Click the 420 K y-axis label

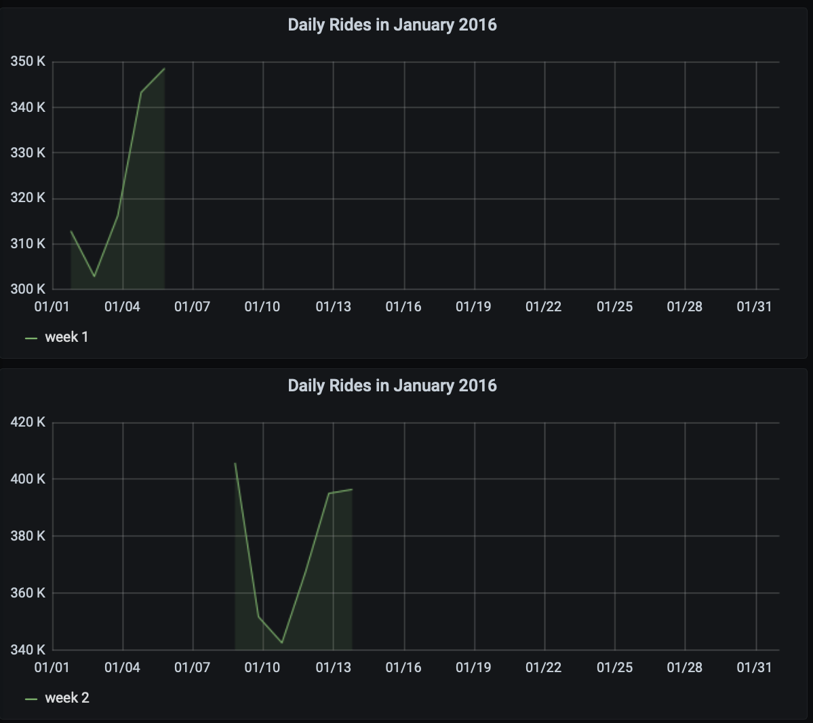(28, 422)
